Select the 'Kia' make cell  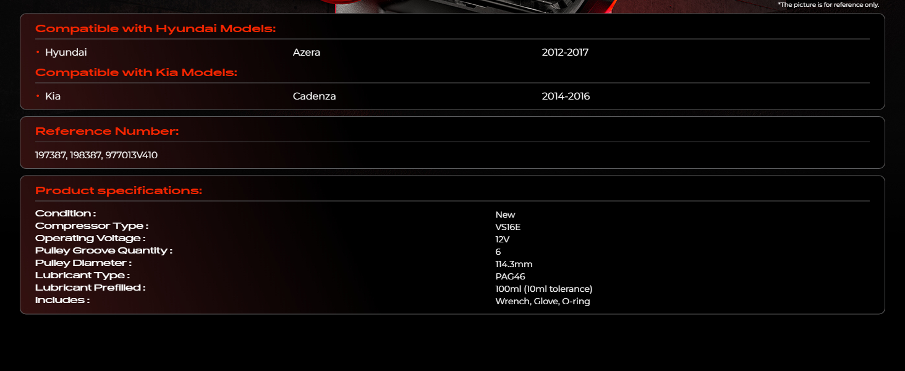53,96
